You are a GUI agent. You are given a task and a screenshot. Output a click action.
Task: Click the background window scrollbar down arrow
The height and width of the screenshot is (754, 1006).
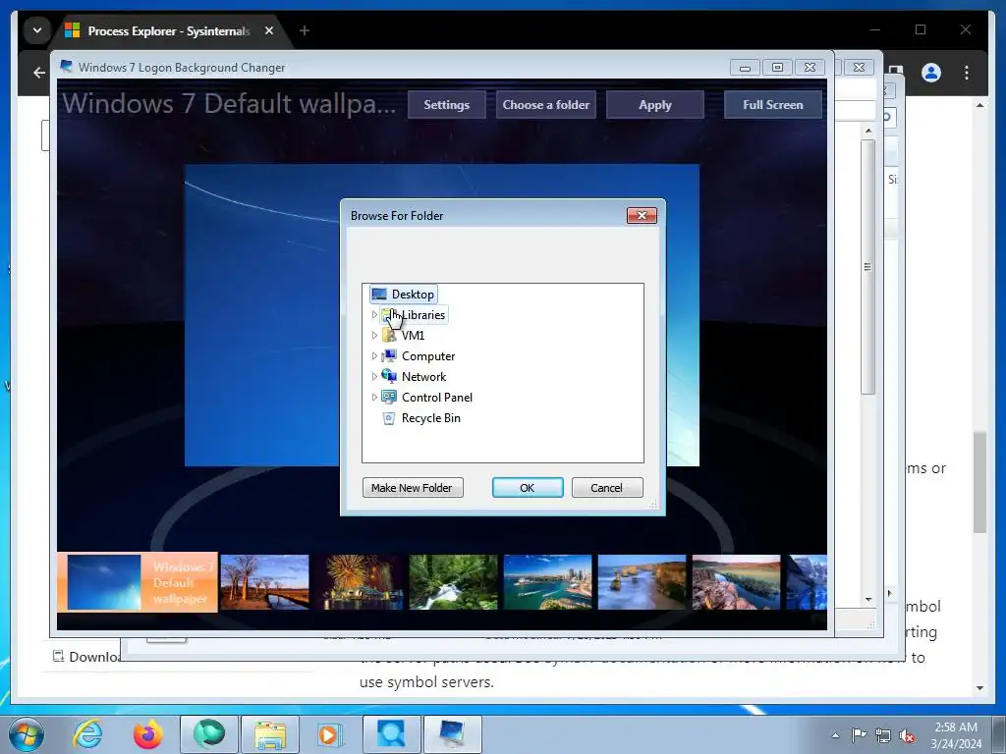[x=868, y=600]
